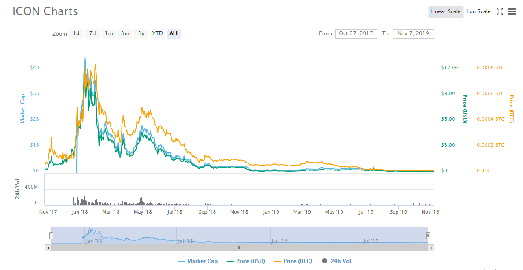Grab the left navigator range handle
Viewport: 523px width, 270px height.
point(52,236)
